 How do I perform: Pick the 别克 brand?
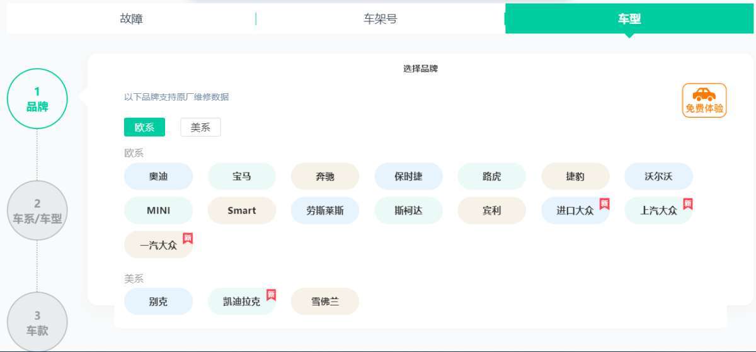158,301
